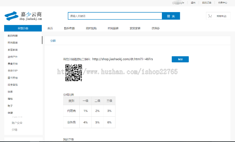Viewport: 235px width, 142px height.
Task: Click the 我的下级 heading
Action: pos(68,139)
